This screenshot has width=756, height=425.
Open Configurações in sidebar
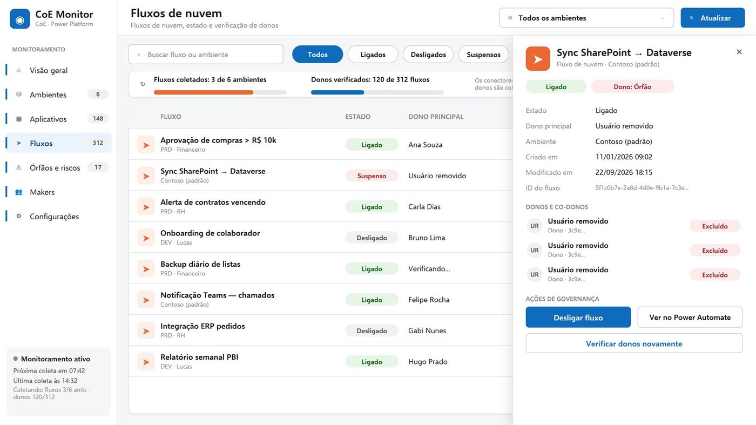pos(58,216)
